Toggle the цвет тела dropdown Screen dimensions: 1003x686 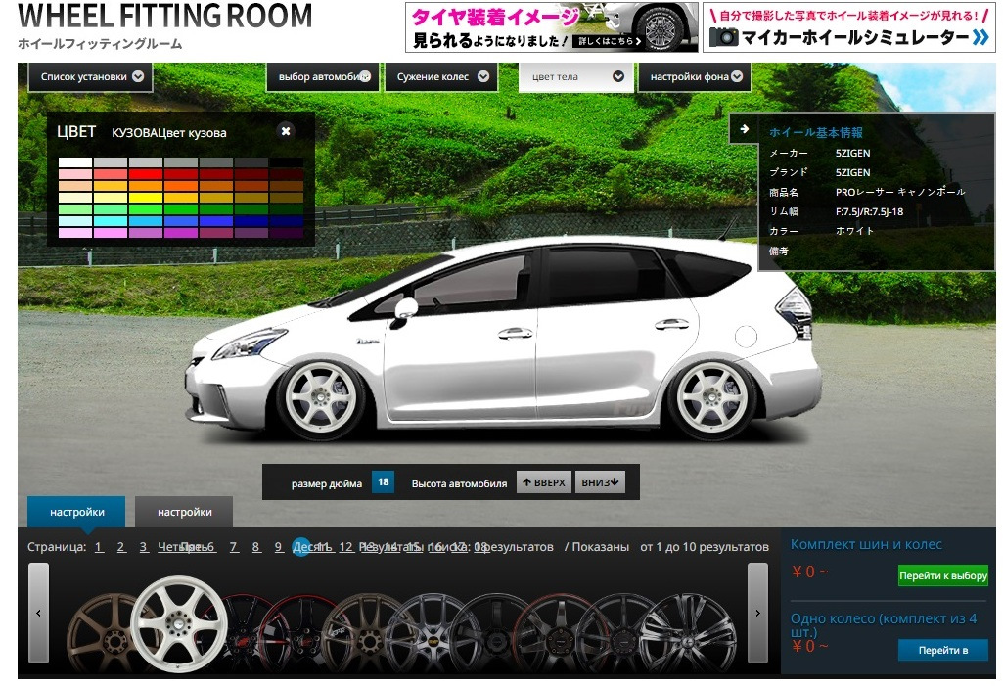tap(575, 76)
